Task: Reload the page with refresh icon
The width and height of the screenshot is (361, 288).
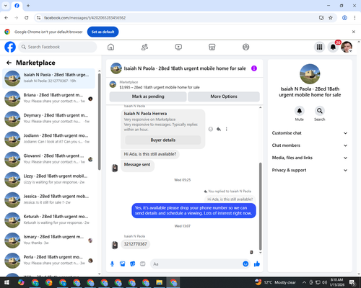Action: coord(27,18)
